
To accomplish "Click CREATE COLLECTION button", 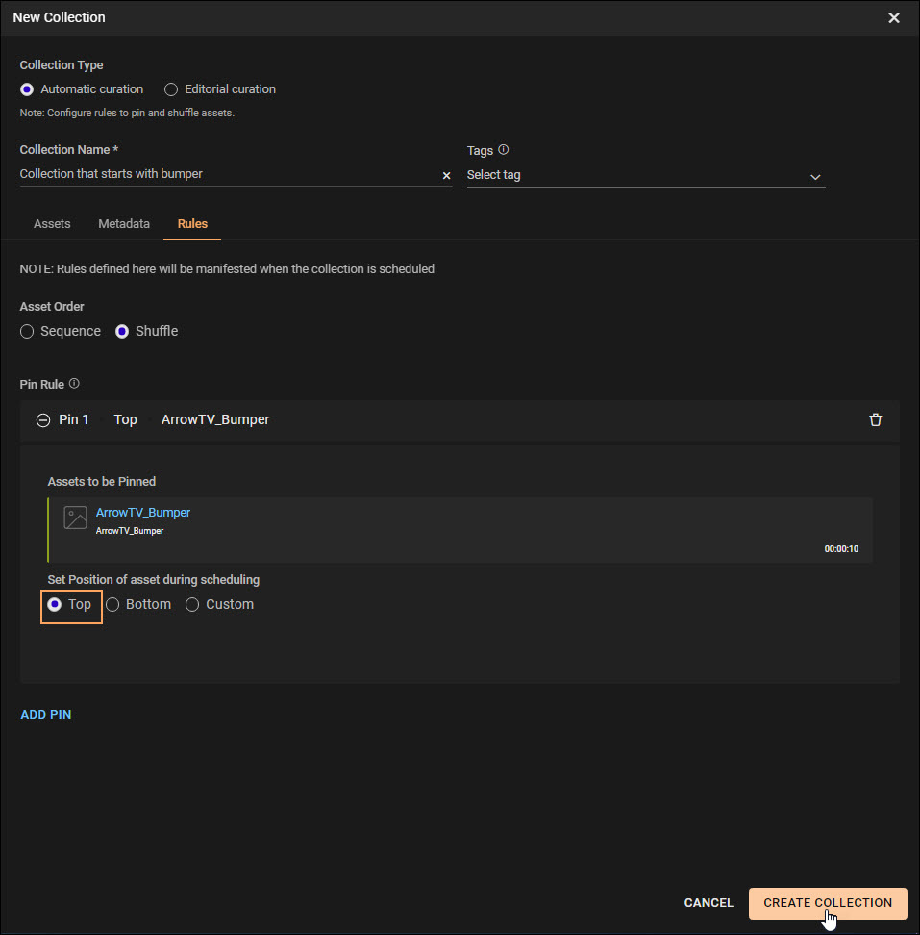I will (x=828, y=903).
